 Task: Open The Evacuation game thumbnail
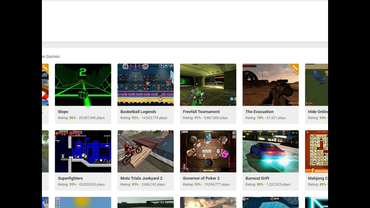click(271, 85)
